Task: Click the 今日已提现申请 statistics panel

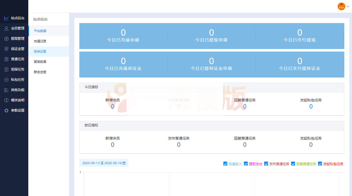Action: tap(211, 36)
